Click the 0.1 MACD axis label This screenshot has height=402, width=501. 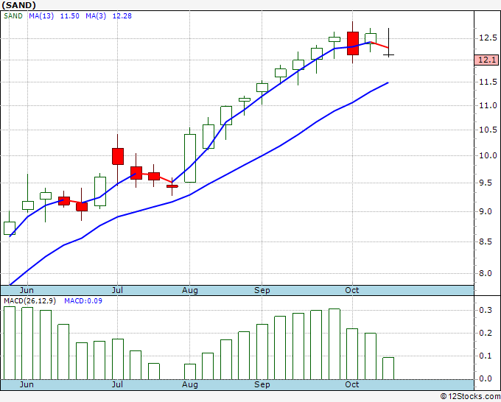click(x=486, y=356)
